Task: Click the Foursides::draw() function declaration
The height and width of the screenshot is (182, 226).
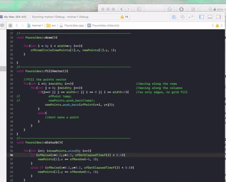Action: point(37,38)
